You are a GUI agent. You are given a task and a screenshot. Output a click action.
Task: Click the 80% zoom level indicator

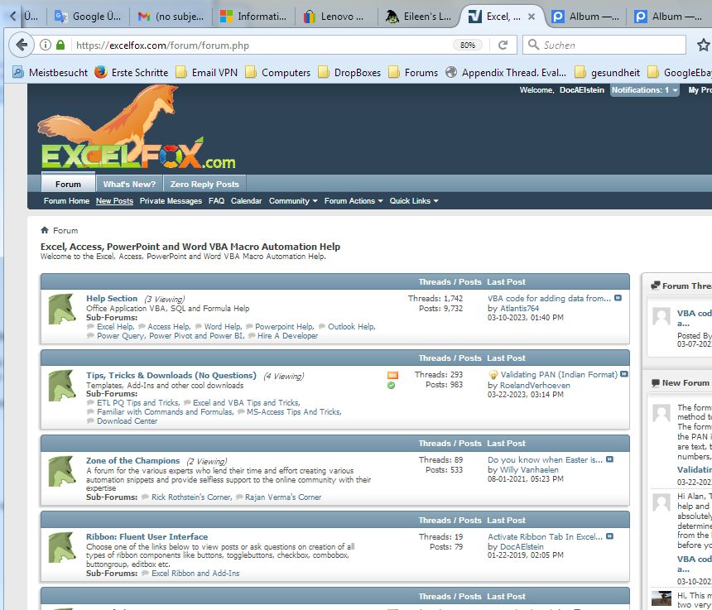coord(467,45)
